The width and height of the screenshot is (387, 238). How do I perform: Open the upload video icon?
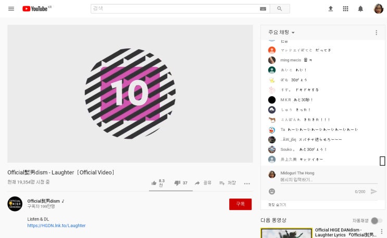click(330, 9)
